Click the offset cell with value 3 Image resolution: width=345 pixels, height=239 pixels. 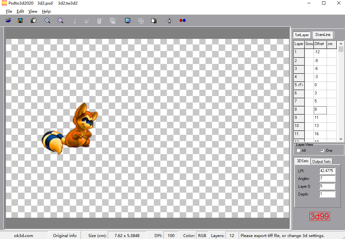(320, 94)
